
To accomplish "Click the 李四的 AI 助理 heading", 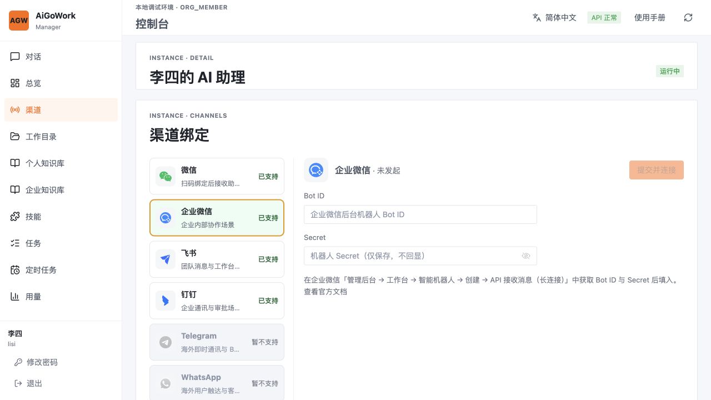I will pos(197,77).
